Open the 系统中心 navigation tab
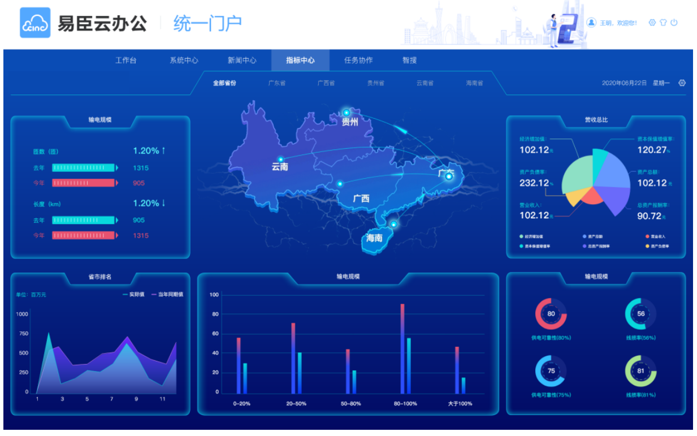Screen dimensions: 697x436 (x=184, y=61)
